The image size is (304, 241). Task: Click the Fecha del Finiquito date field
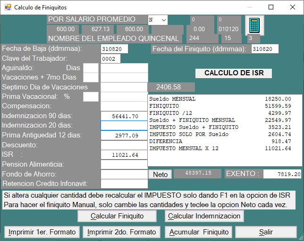[264, 49]
